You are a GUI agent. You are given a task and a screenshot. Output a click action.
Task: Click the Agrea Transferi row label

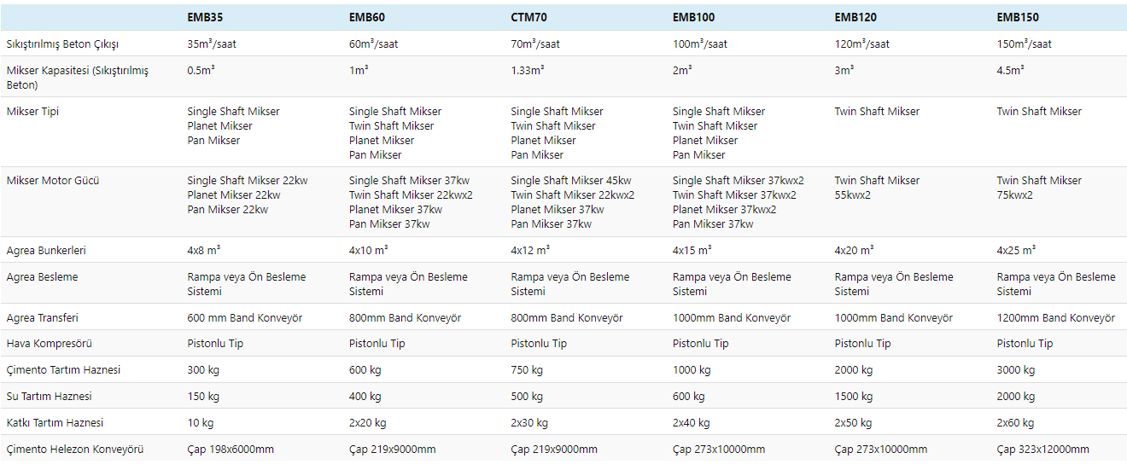(x=43, y=318)
